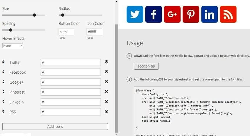Click the RSS feed icon preview

(228, 14)
